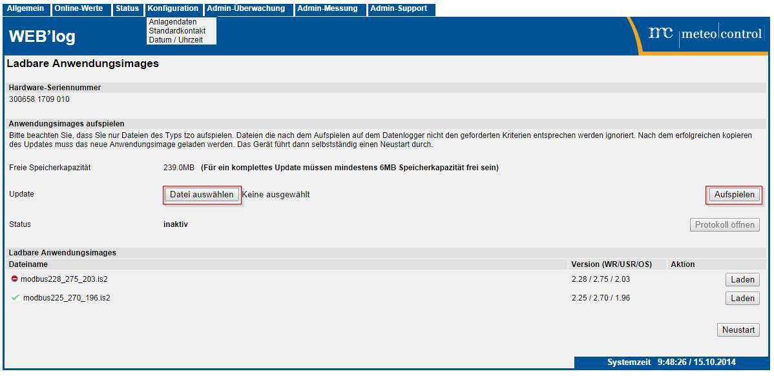
Task: Load the image modbus228_275_203.is2
Action: (x=741, y=279)
